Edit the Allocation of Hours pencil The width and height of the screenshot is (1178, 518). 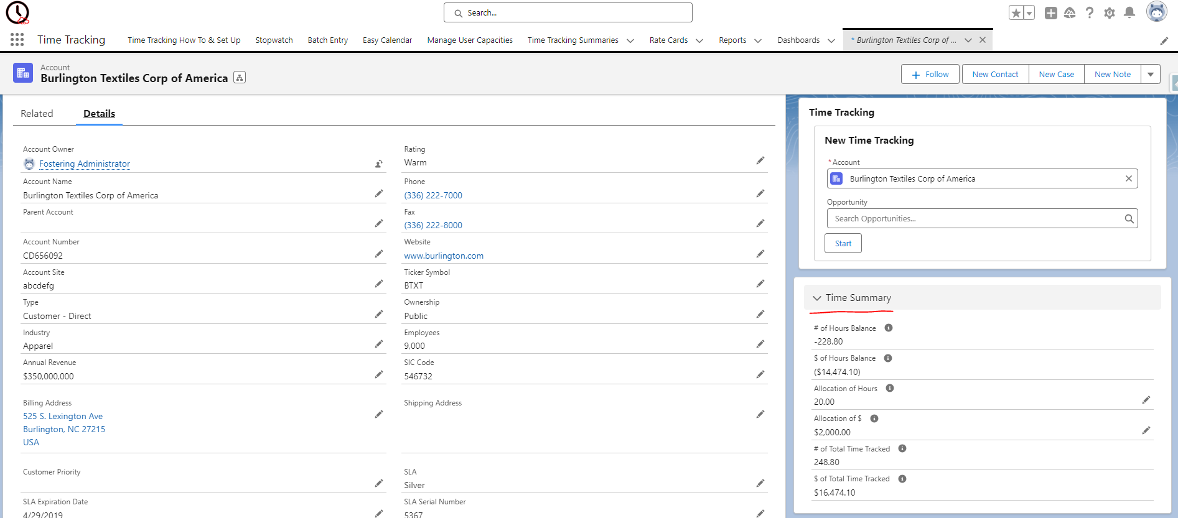(1146, 400)
